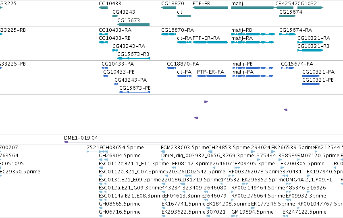
Task: Select transcript CG18870-RA
Action: pos(168,34)
